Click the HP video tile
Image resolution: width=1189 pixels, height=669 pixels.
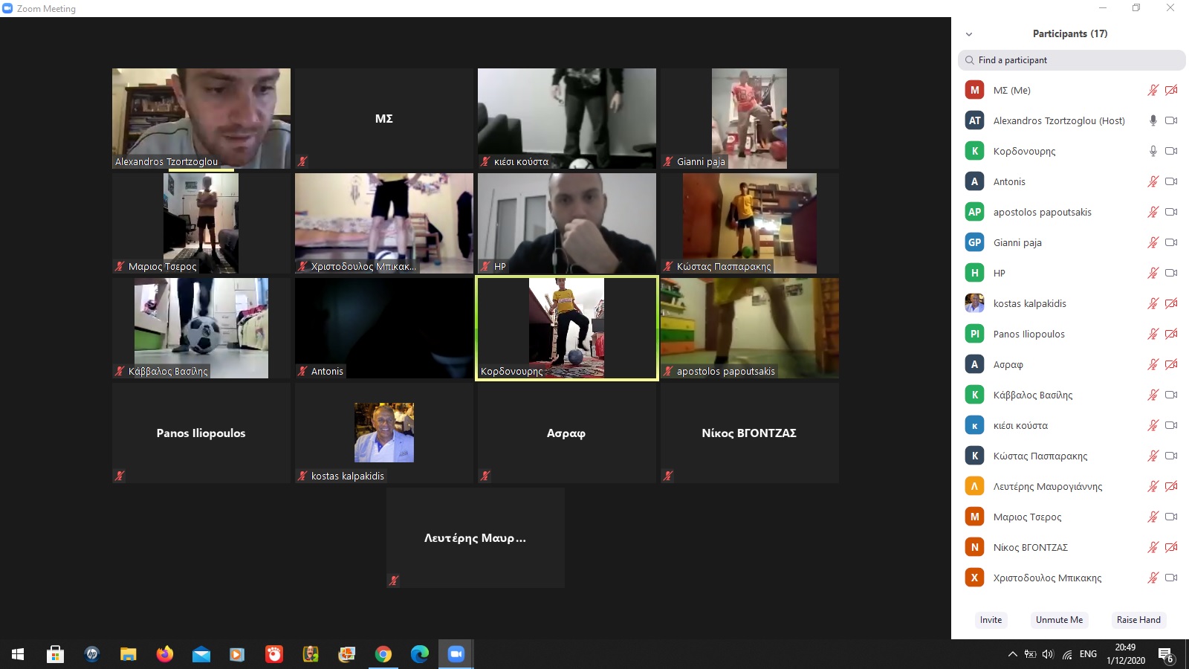[x=567, y=223]
